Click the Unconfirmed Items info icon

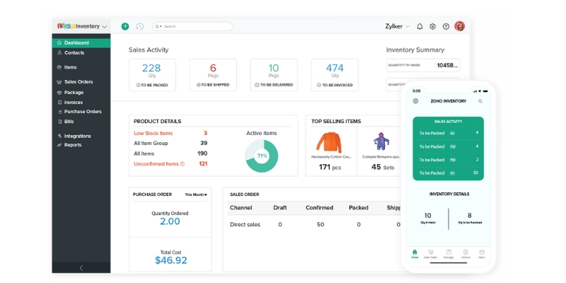coord(183,164)
